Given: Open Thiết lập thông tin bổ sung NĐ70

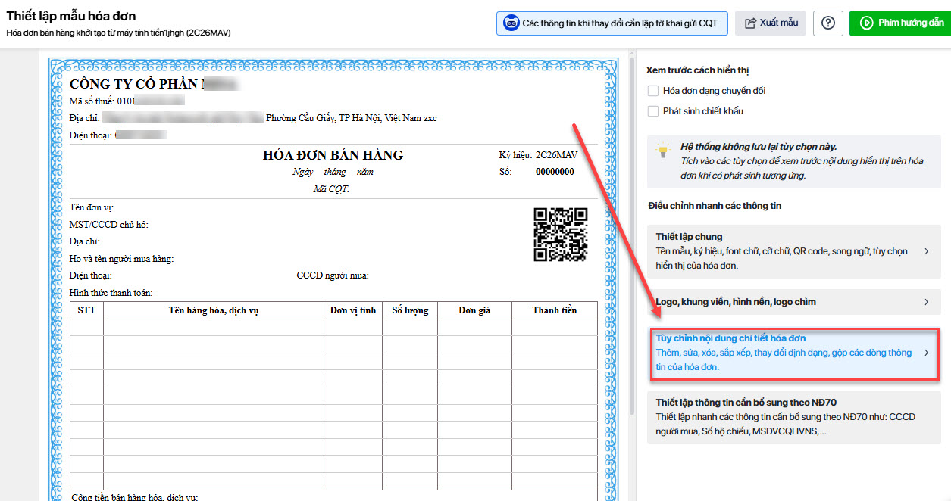Looking at the screenshot, I should pyautogui.click(x=781, y=417).
